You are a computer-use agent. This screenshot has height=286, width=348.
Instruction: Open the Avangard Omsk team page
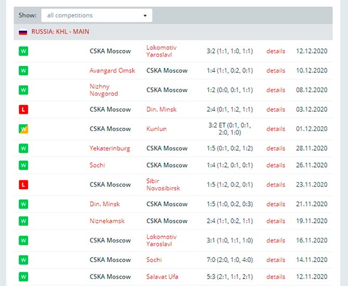[112, 71]
